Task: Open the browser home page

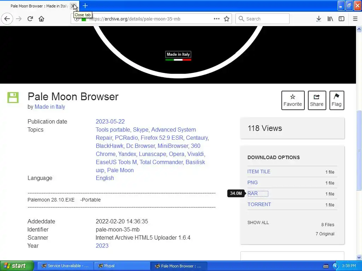Action: click(x=41, y=19)
